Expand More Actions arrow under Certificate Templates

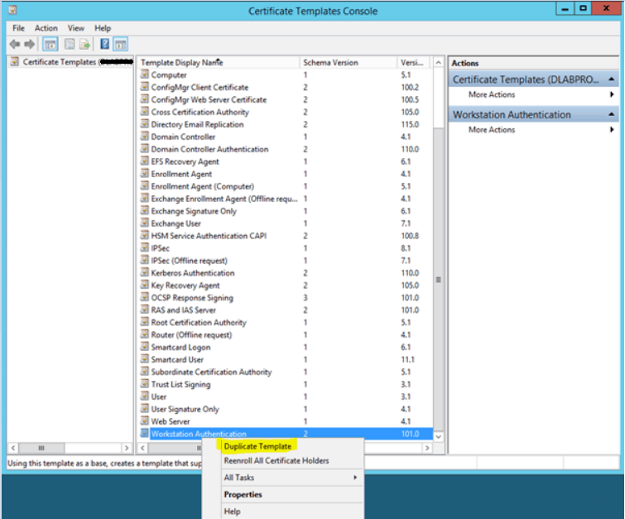(x=612, y=94)
